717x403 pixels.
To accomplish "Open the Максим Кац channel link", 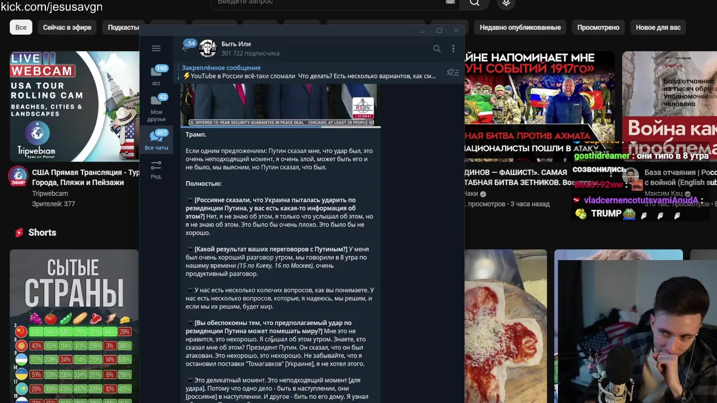I will coord(665,194).
